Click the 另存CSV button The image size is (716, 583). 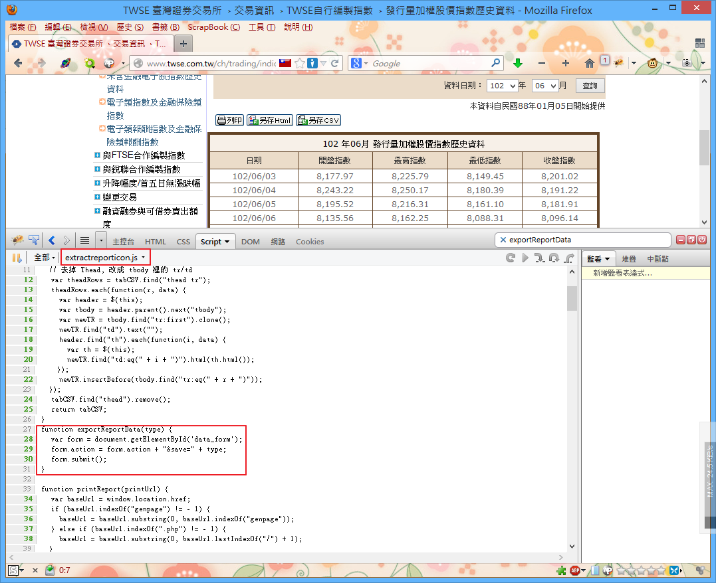point(318,120)
